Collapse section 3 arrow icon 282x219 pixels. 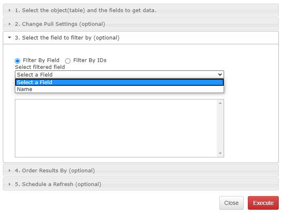tap(10, 37)
